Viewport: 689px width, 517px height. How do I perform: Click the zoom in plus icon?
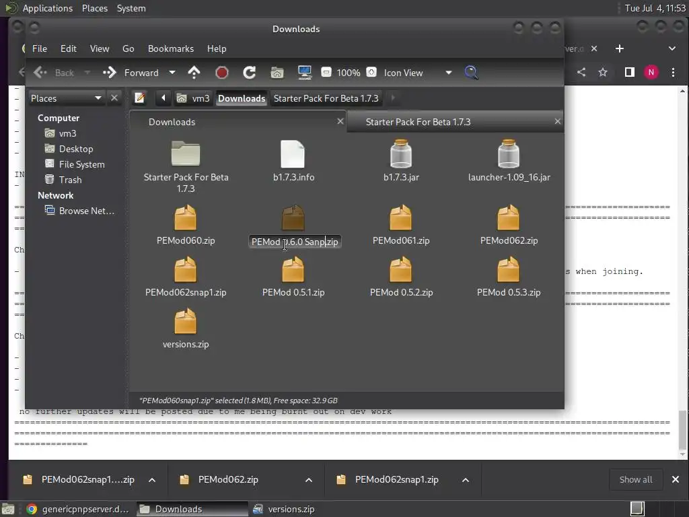tap(371, 73)
